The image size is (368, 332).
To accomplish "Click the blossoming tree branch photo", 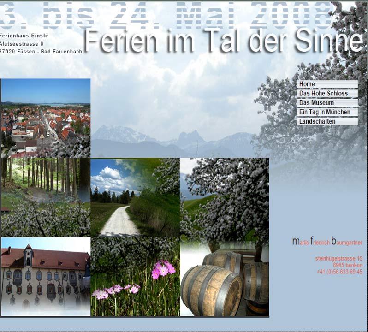I will click(224, 197).
